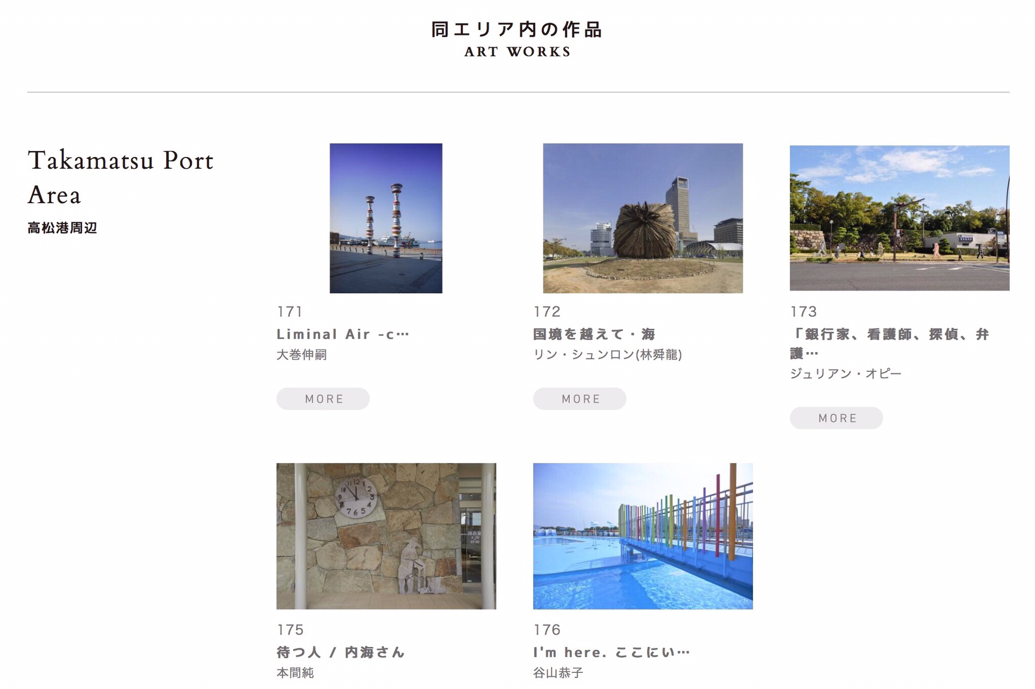Open the straw dome sculpture thumbnail

point(643,218)
